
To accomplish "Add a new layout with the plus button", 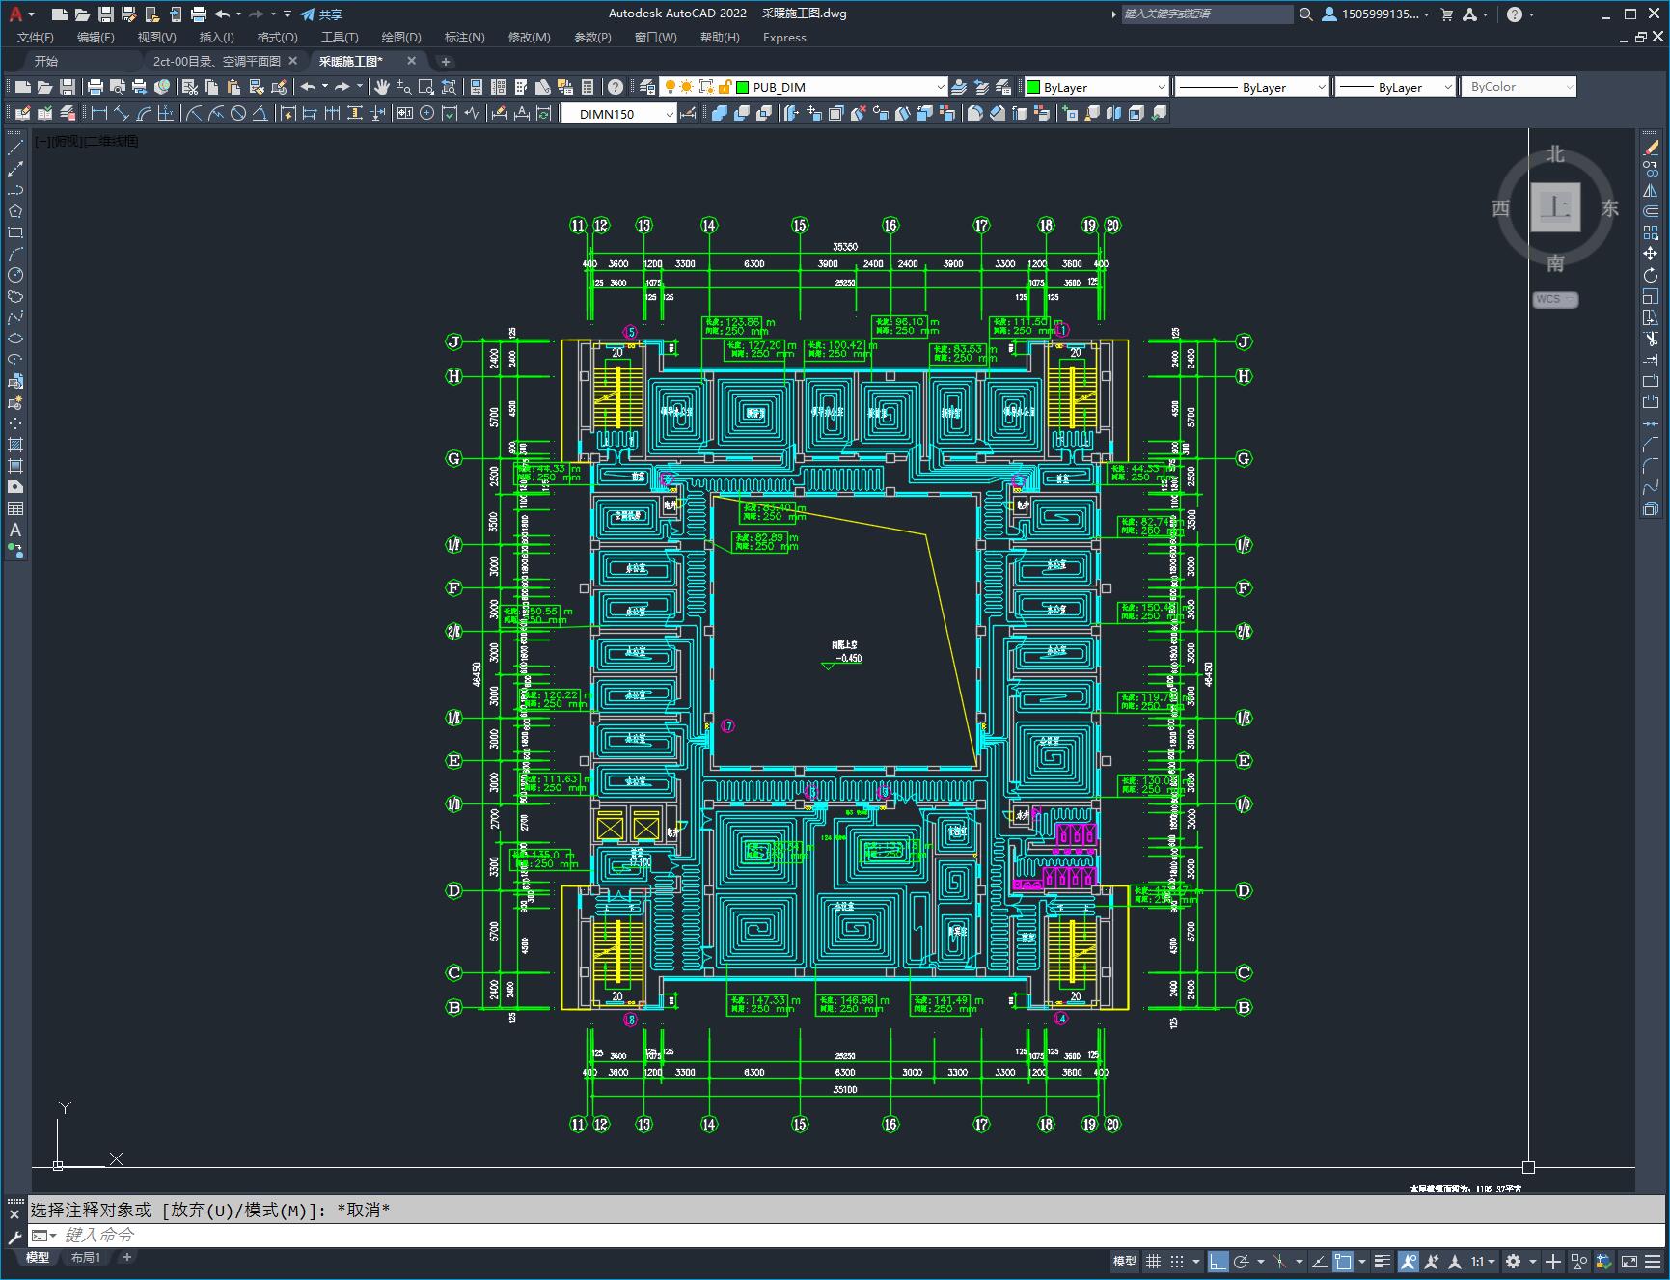I will (x=126, y=1257).
